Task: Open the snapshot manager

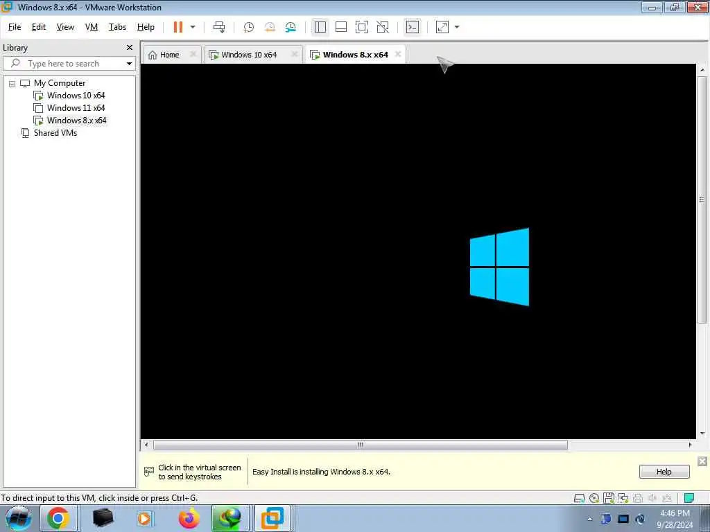Action: [x=291, y=27]
